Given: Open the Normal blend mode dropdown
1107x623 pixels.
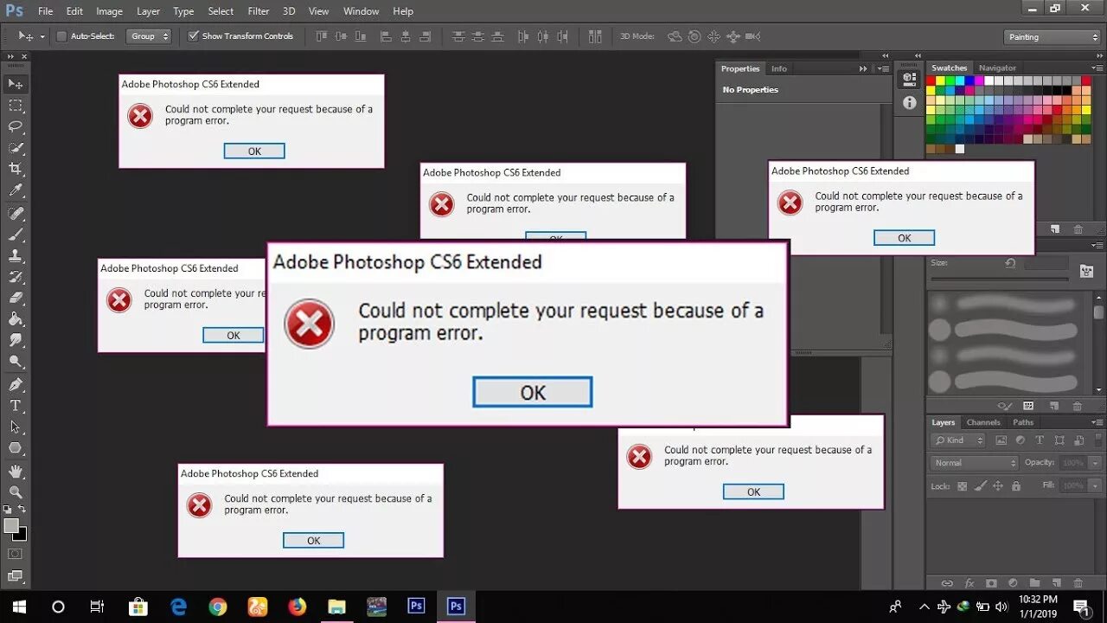Looking at the screenshot, I should [x=975, y=463].
